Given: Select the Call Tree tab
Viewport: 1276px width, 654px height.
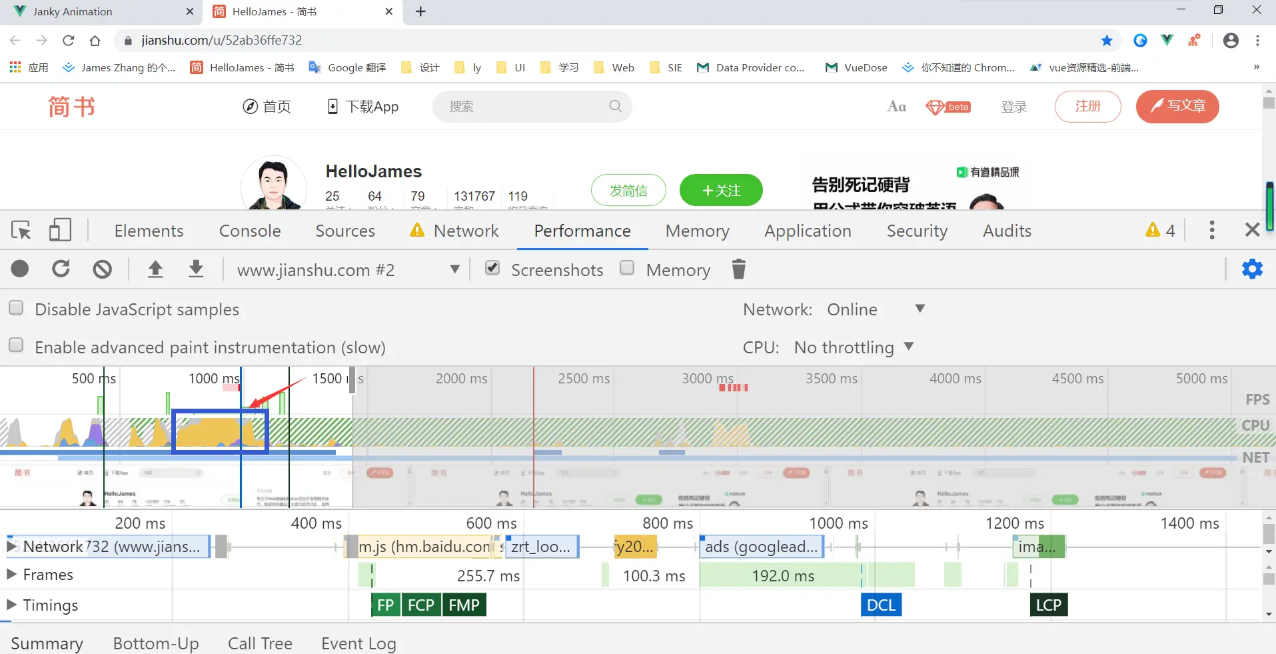Looking at the screenshot, I should coord(260,643).
